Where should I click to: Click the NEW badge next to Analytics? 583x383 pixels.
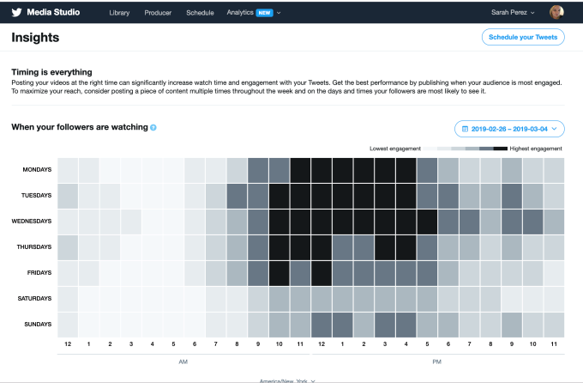(264, 13)
